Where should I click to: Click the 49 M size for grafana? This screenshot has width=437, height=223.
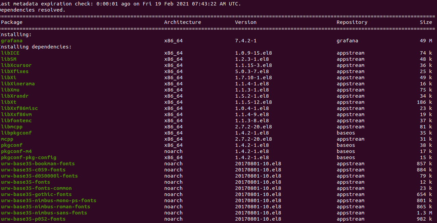click(426, 41)
